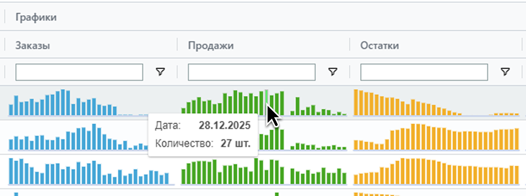Click the Графики group header

point(36,18)
